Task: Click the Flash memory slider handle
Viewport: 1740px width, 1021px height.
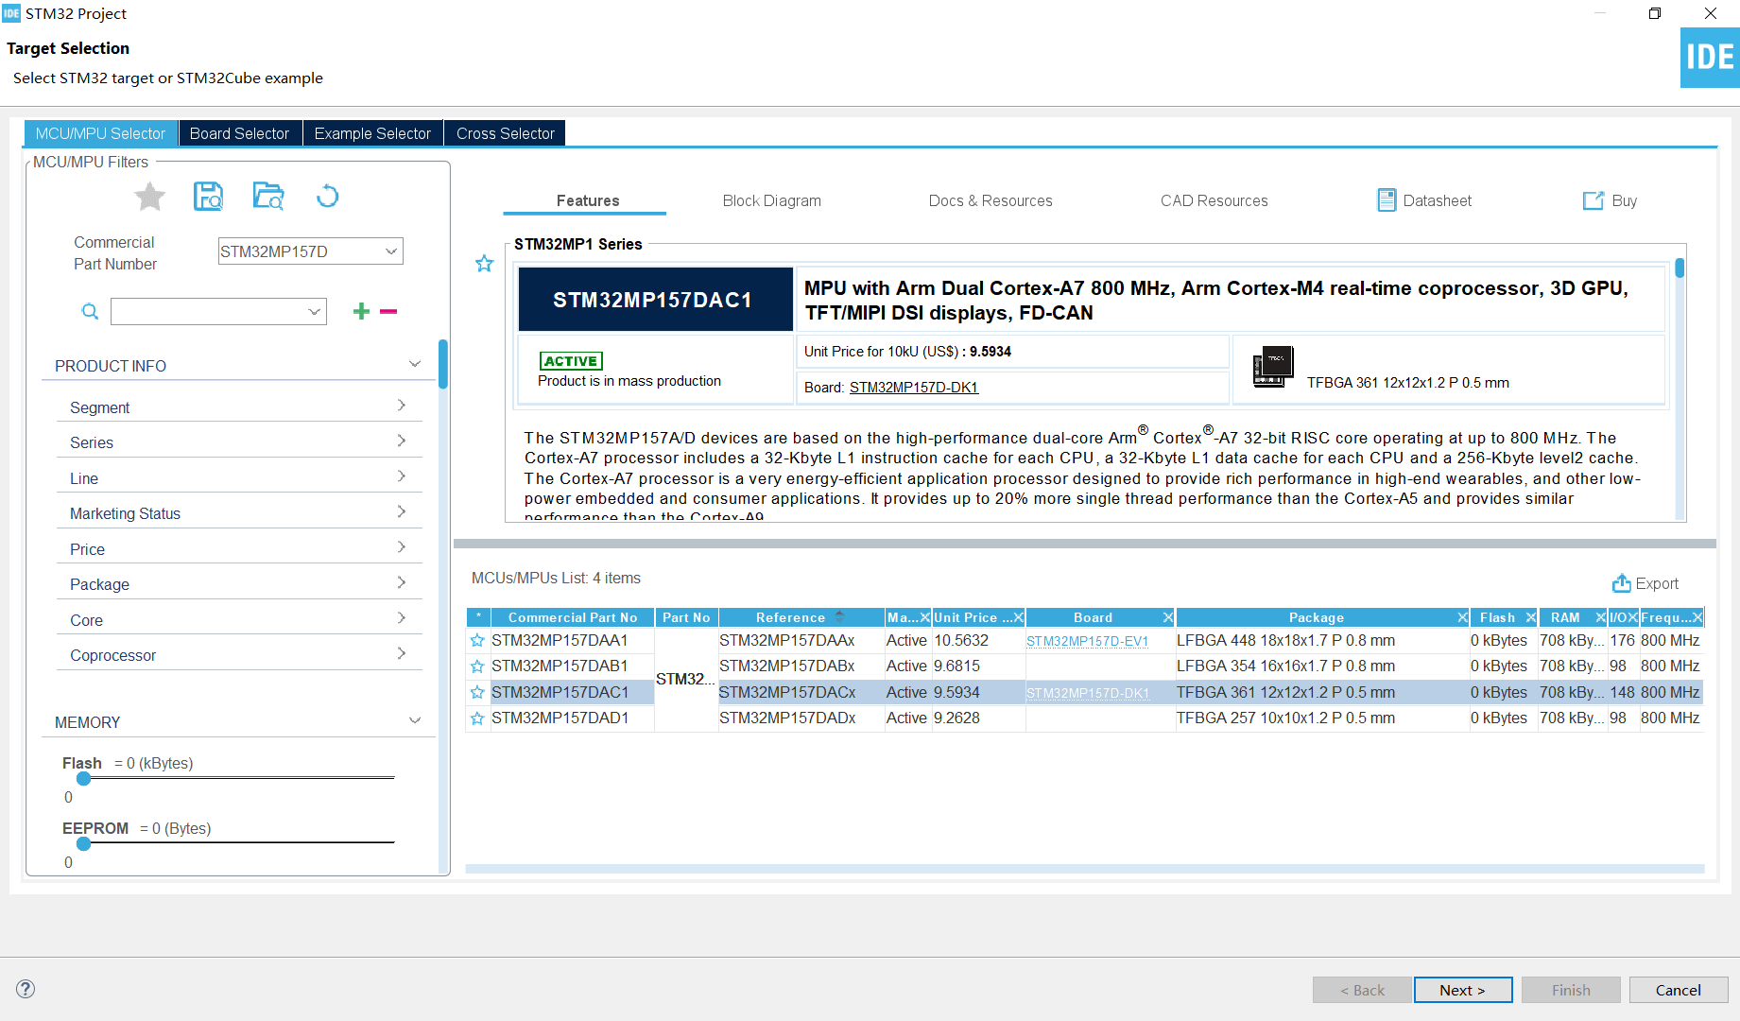Action: (84, 778)
